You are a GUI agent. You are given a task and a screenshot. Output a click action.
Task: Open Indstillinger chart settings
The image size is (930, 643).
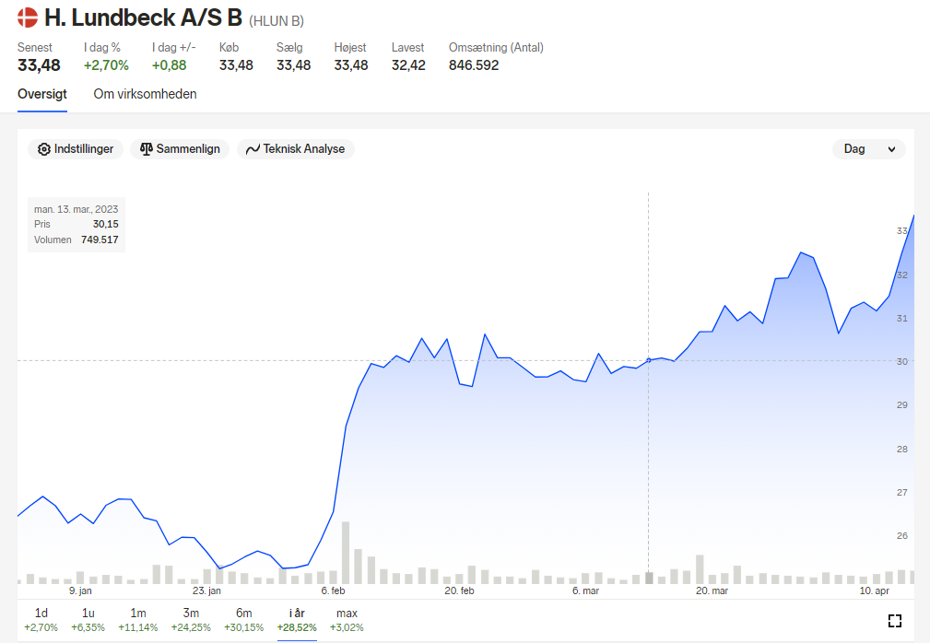(76, 148)
